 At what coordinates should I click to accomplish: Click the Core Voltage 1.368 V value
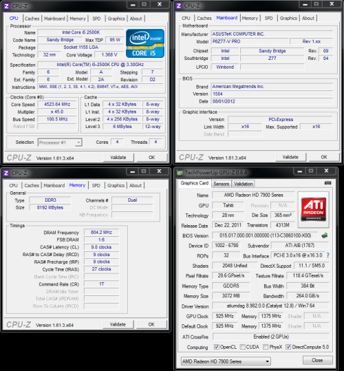click(109, 54)
